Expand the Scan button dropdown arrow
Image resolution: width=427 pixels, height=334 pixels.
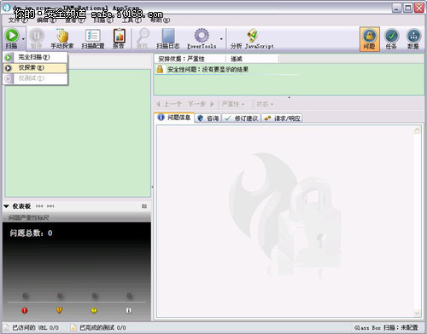pos(23,39)
